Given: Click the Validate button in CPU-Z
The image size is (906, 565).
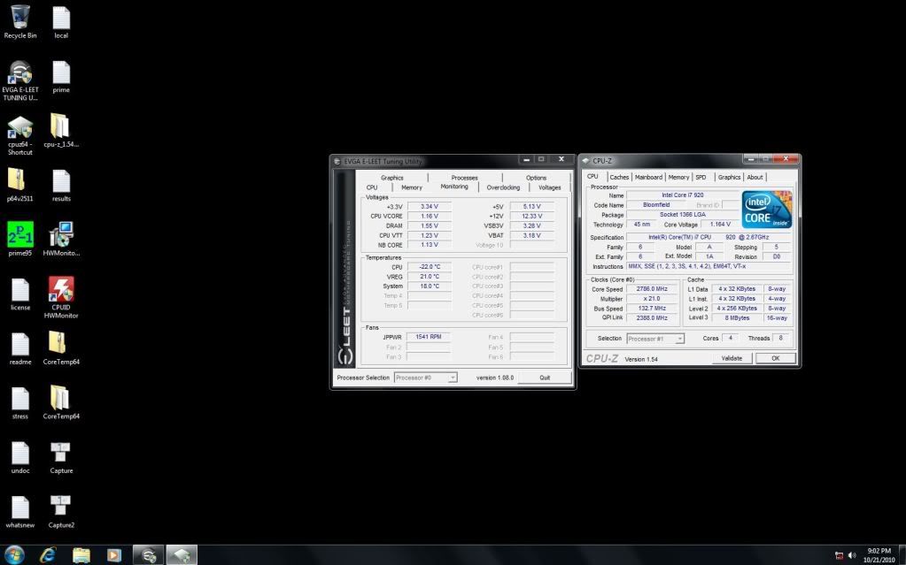Looking at the screenshot, I should coord(732,358).
